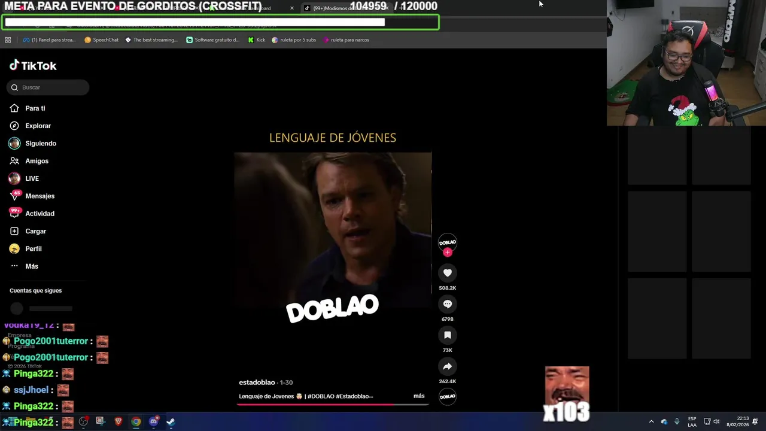Image resolution: width=766 pixels, height=431 pixels.
Task: Go to the Siguiendo feed
Action: [x=33, y=143]
